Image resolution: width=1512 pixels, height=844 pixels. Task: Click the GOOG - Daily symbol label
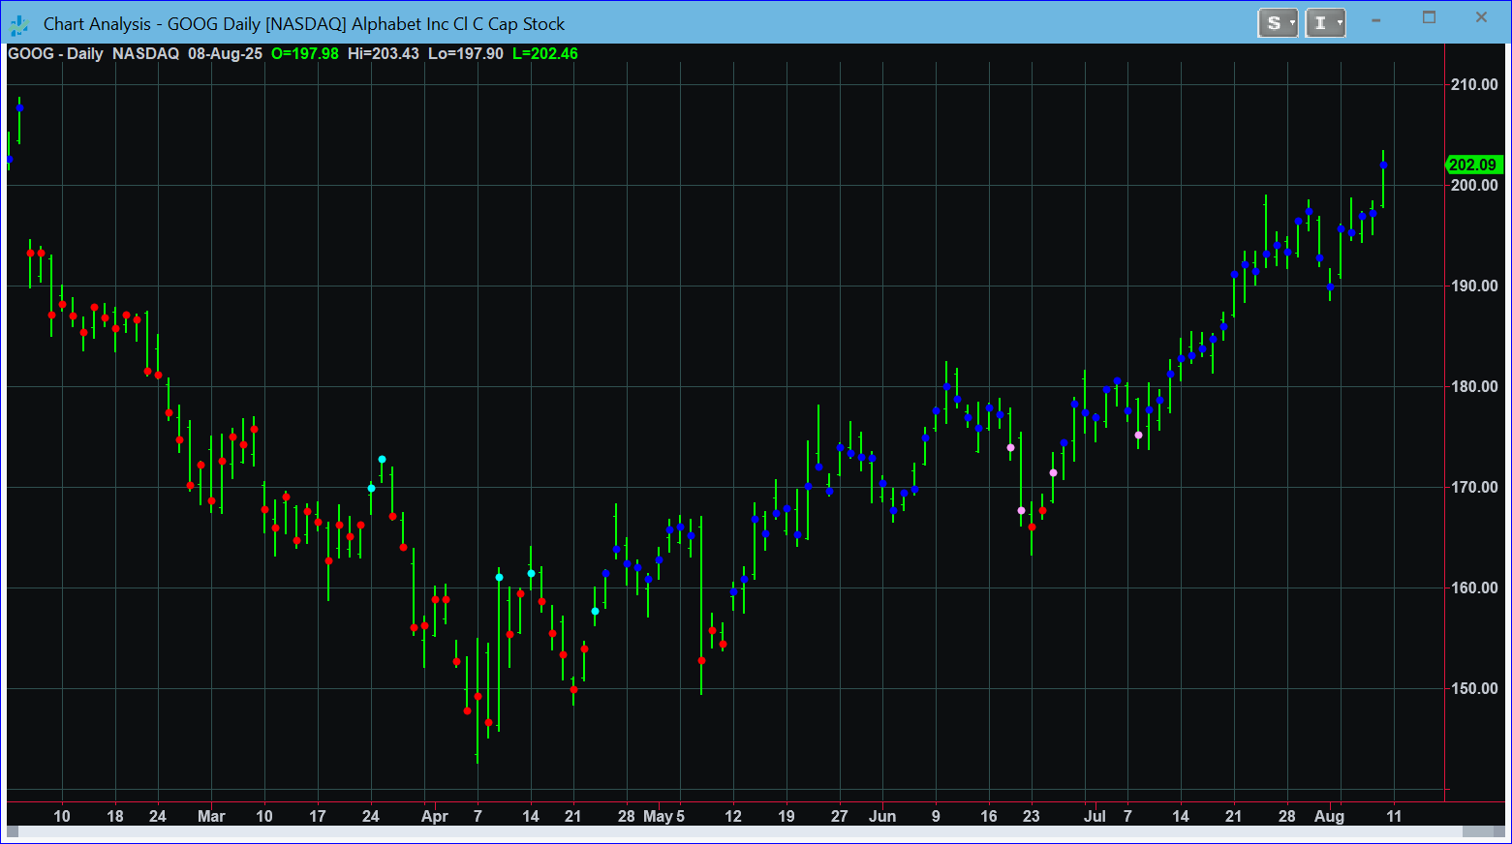pyautogui.click(x=55, y=54)
